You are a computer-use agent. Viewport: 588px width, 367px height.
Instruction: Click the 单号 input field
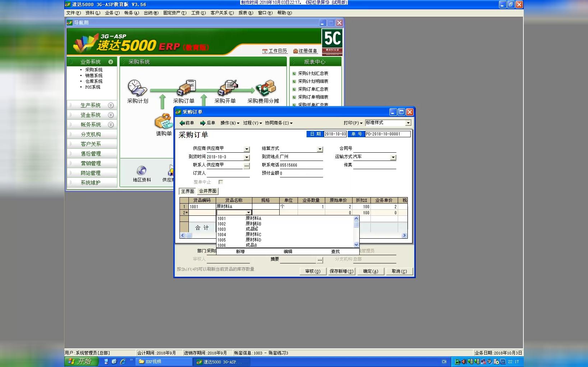point(388,134)
